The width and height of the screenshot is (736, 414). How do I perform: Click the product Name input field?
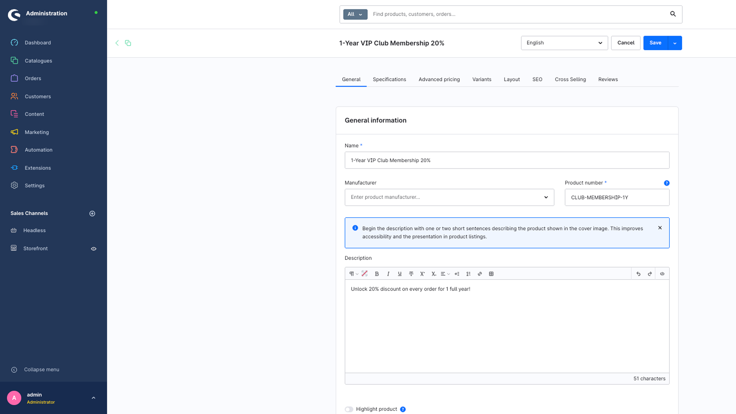[507, 160]
